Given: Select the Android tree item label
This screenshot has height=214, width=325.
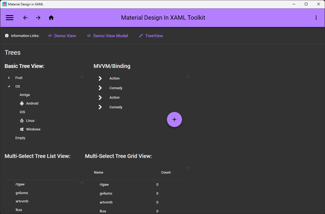Looking at the screenshot, I should (32, 103).
